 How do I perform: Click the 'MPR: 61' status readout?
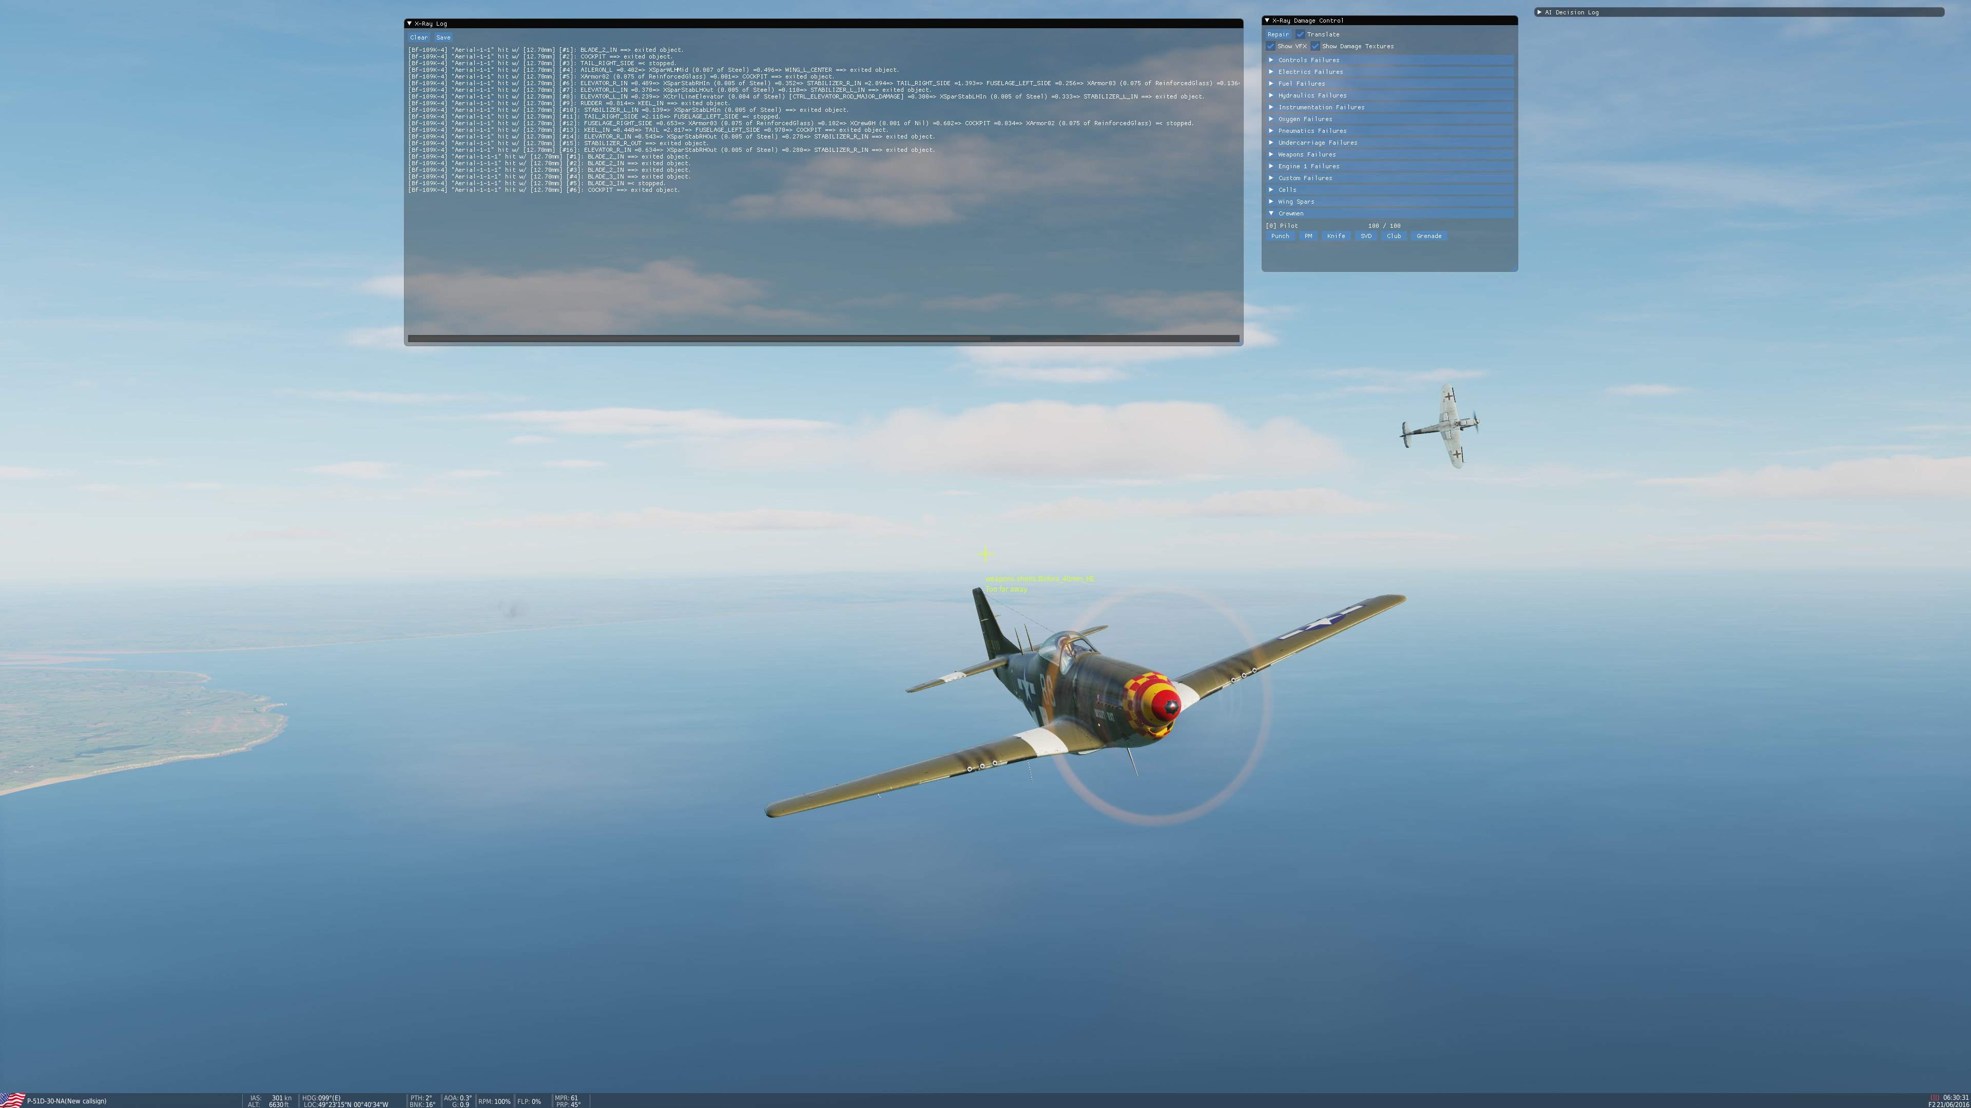click(x=566, y=1098)
